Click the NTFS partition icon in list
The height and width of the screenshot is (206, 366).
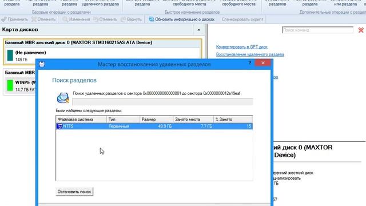(x=59, y=126)
